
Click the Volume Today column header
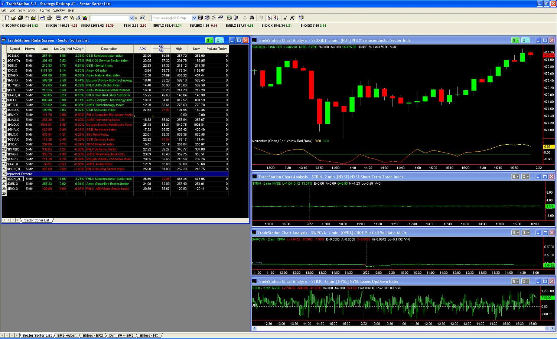point(217,49)
